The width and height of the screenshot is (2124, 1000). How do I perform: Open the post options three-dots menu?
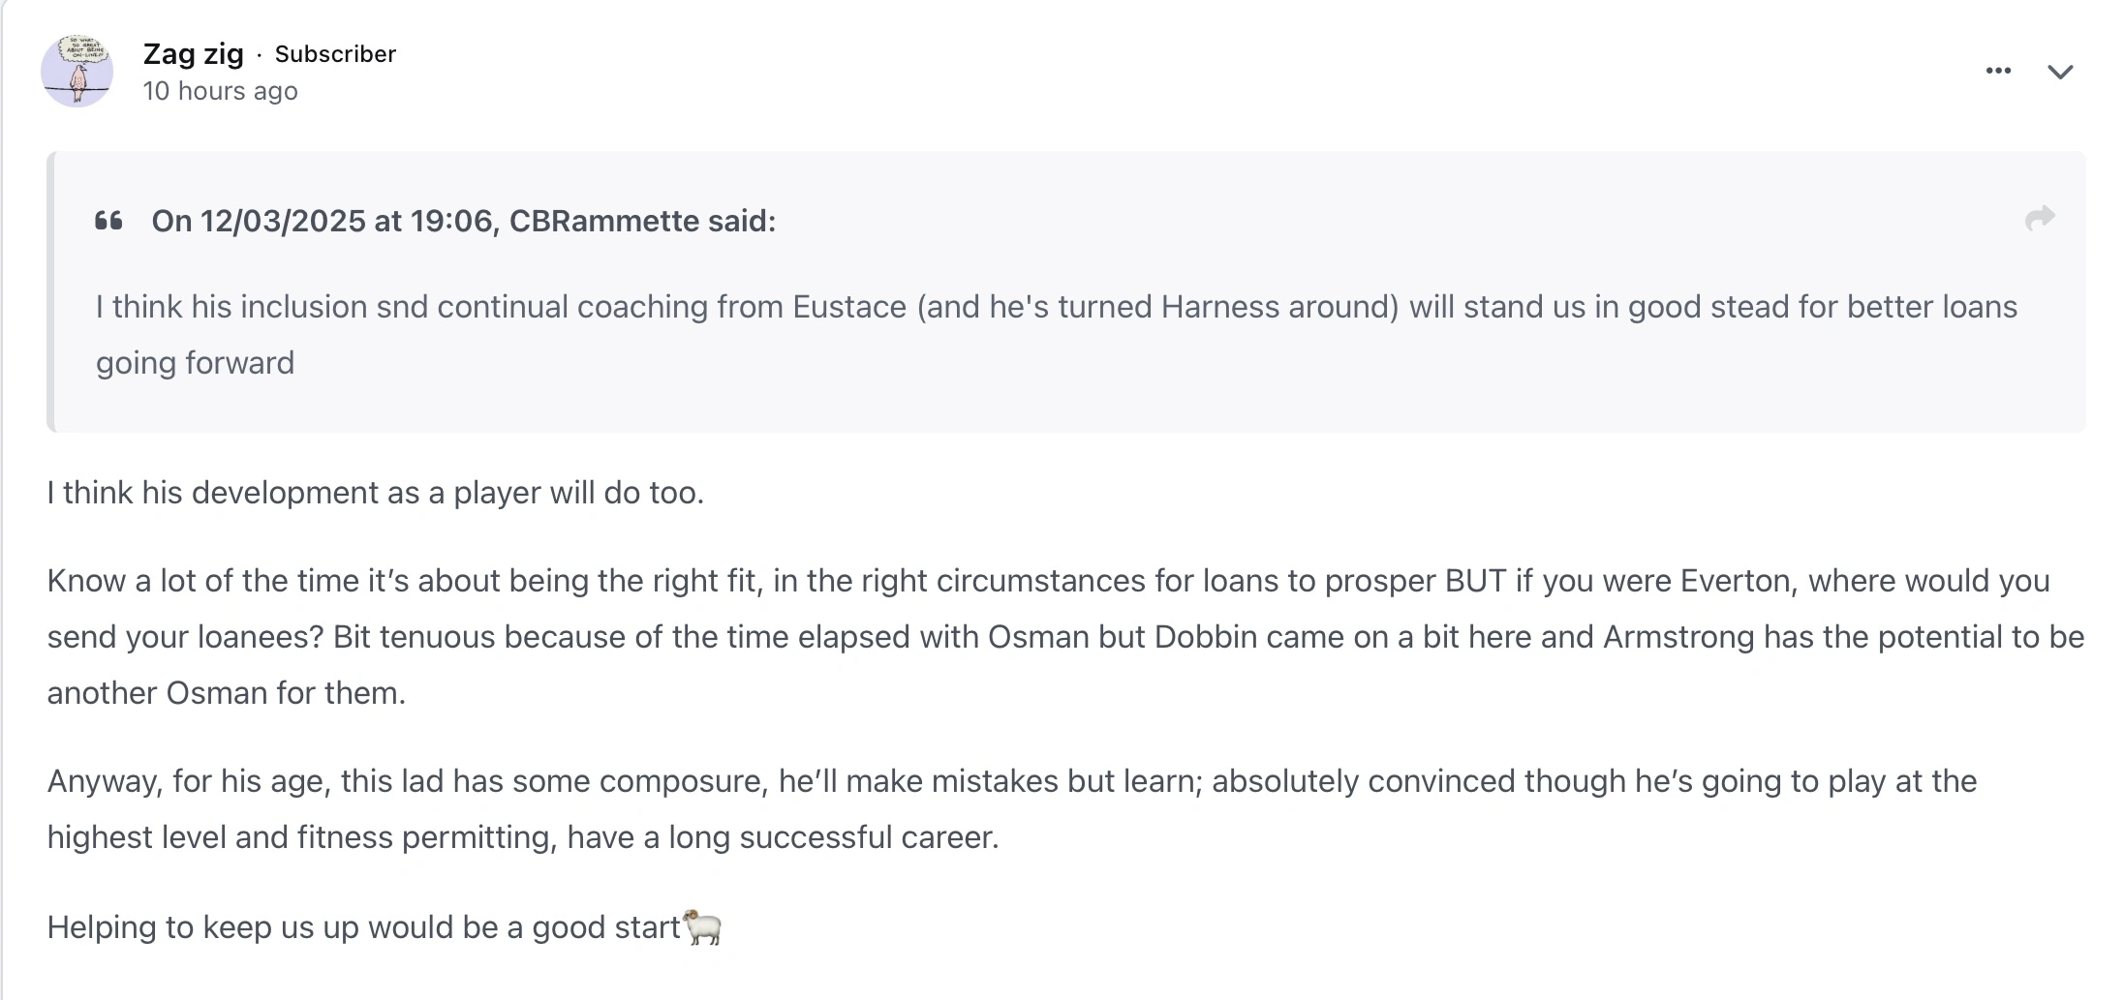pos(1998,71)
